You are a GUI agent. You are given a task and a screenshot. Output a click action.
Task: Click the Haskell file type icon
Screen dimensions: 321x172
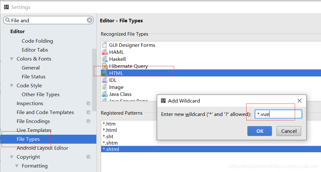pyautogui.click(x=105, y=59)
